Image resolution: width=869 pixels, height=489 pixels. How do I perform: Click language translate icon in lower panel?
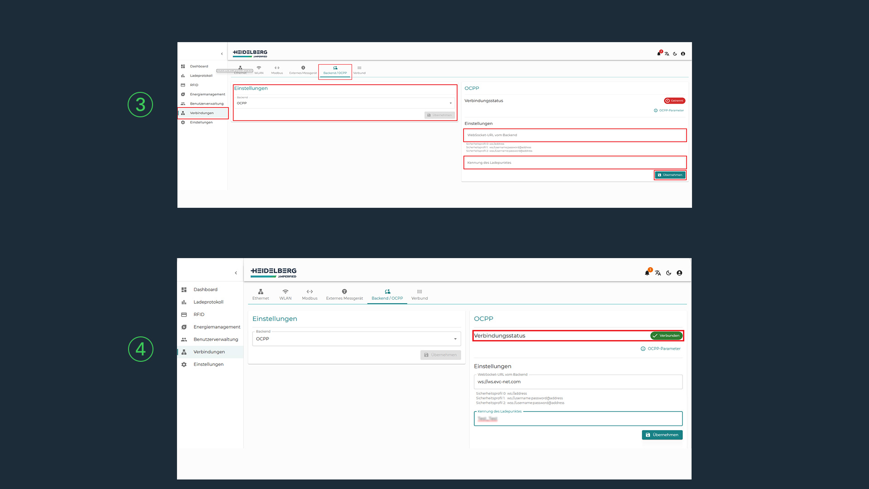(658, 273)
